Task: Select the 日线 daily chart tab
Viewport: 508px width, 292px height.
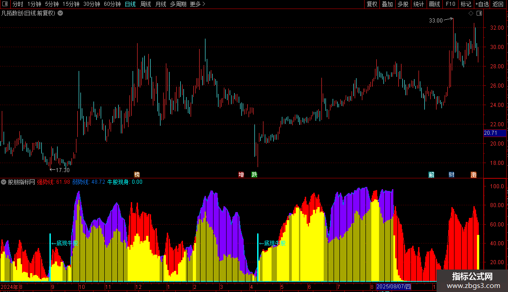Action: click(x=130, y=4)
